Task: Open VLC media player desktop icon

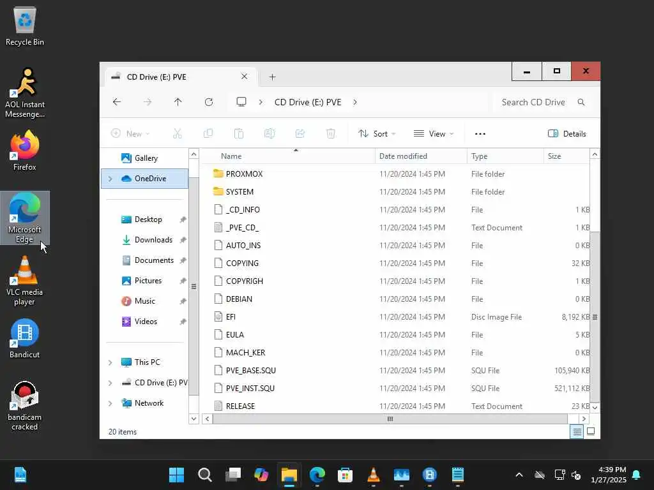Action: pyautogui.click(x=25, y=281)
